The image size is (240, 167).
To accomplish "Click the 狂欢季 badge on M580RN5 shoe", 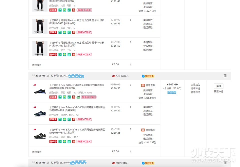I will pyautogui.click(x=53, y=119).
